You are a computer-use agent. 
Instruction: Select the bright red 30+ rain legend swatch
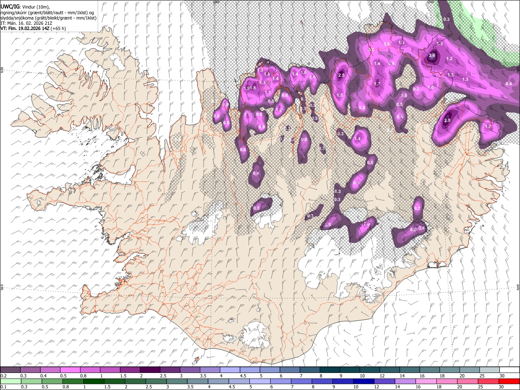click(x=509, y=381)
